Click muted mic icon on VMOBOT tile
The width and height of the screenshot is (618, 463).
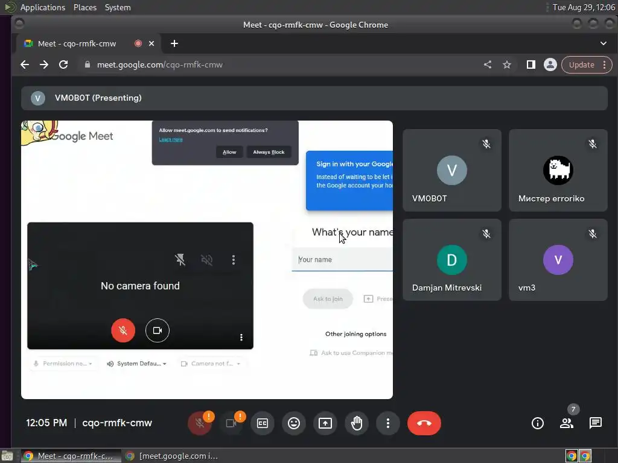(x=486, y=143)
